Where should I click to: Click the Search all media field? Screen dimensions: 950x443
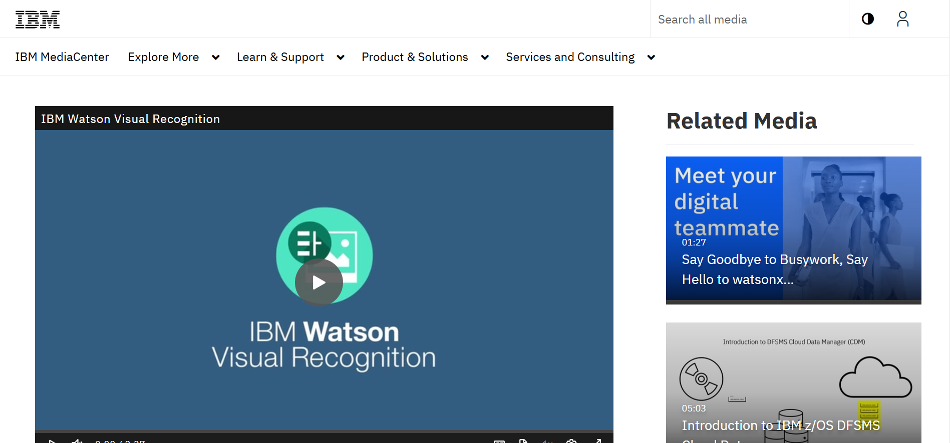749,19
